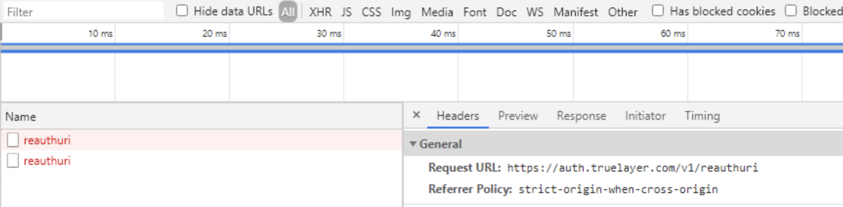Click the first reauthuri file icon
Viewport: 843px width, 207px height.
click(13, 140)
